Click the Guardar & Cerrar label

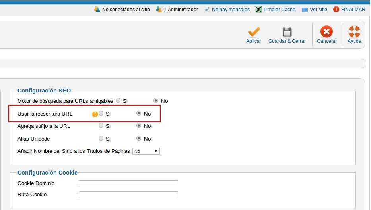point(287,41)
